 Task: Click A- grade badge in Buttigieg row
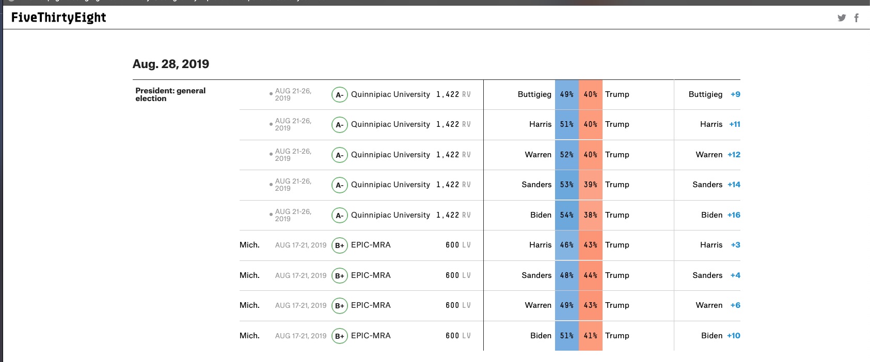[339, 94]
